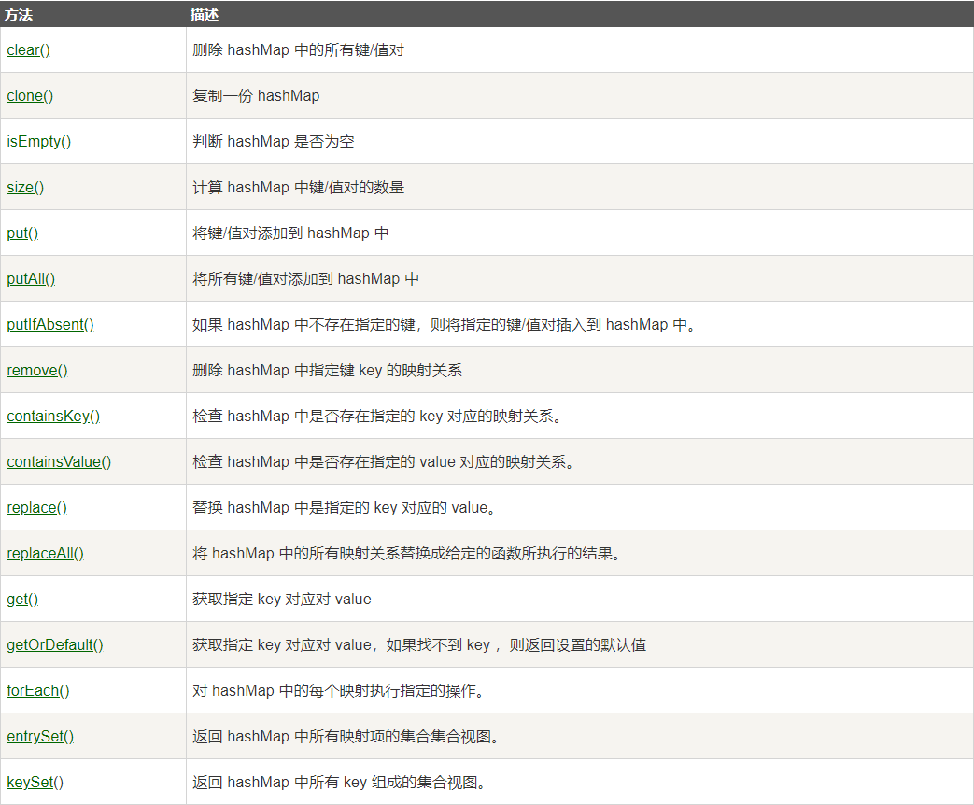Click text '将键/值对添加到 hashMap 中'
The height and width of the screenshot is (805, 974).
click(x=290, y=233)
